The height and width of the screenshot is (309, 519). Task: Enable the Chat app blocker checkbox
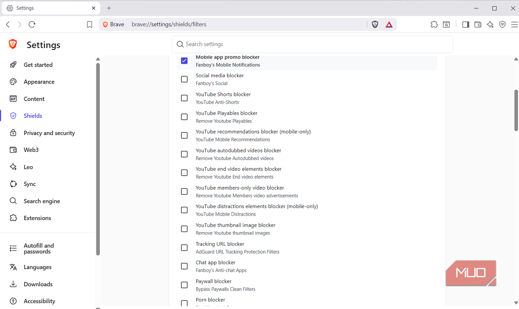[x=184, y=266]
